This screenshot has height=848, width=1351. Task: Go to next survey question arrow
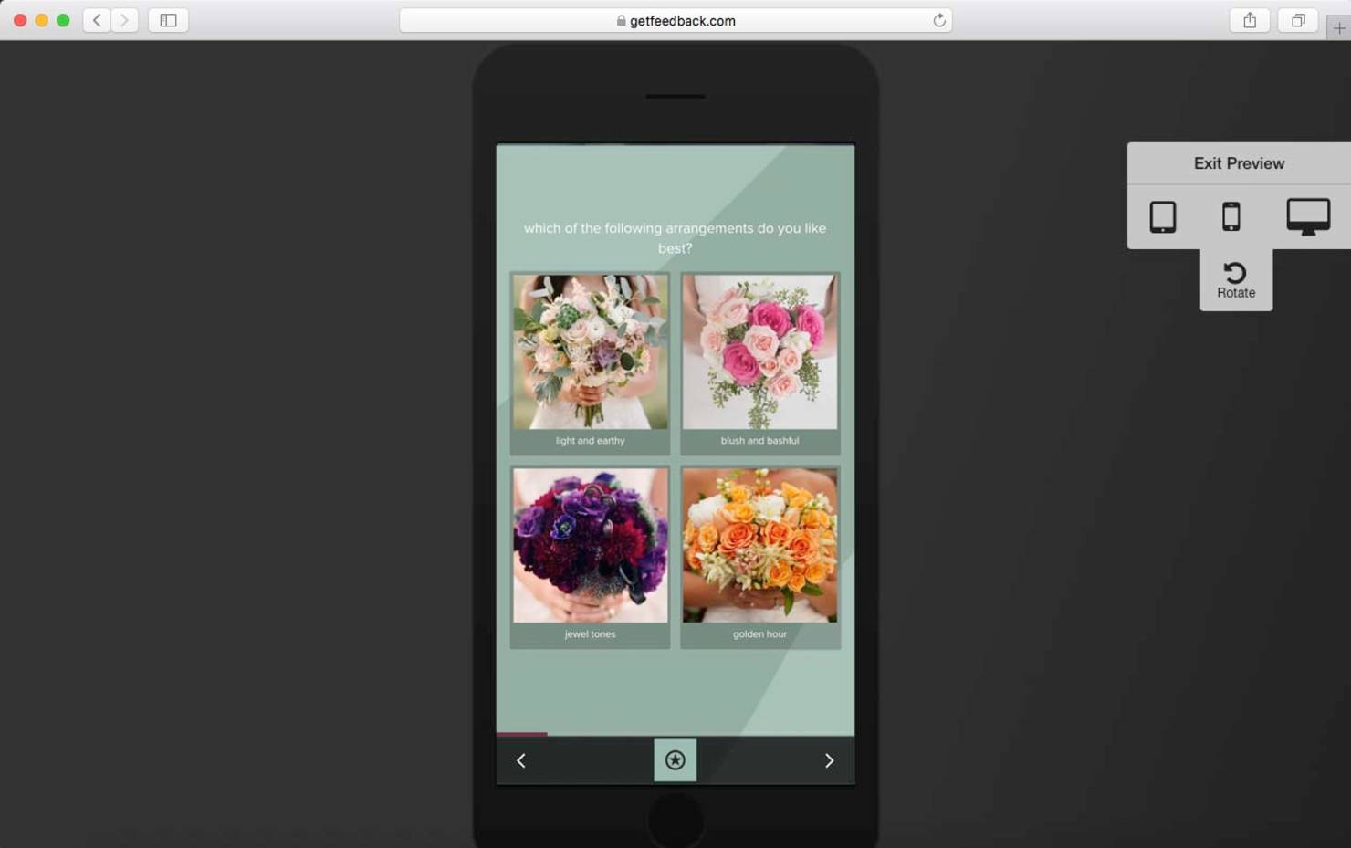point(829,760)
